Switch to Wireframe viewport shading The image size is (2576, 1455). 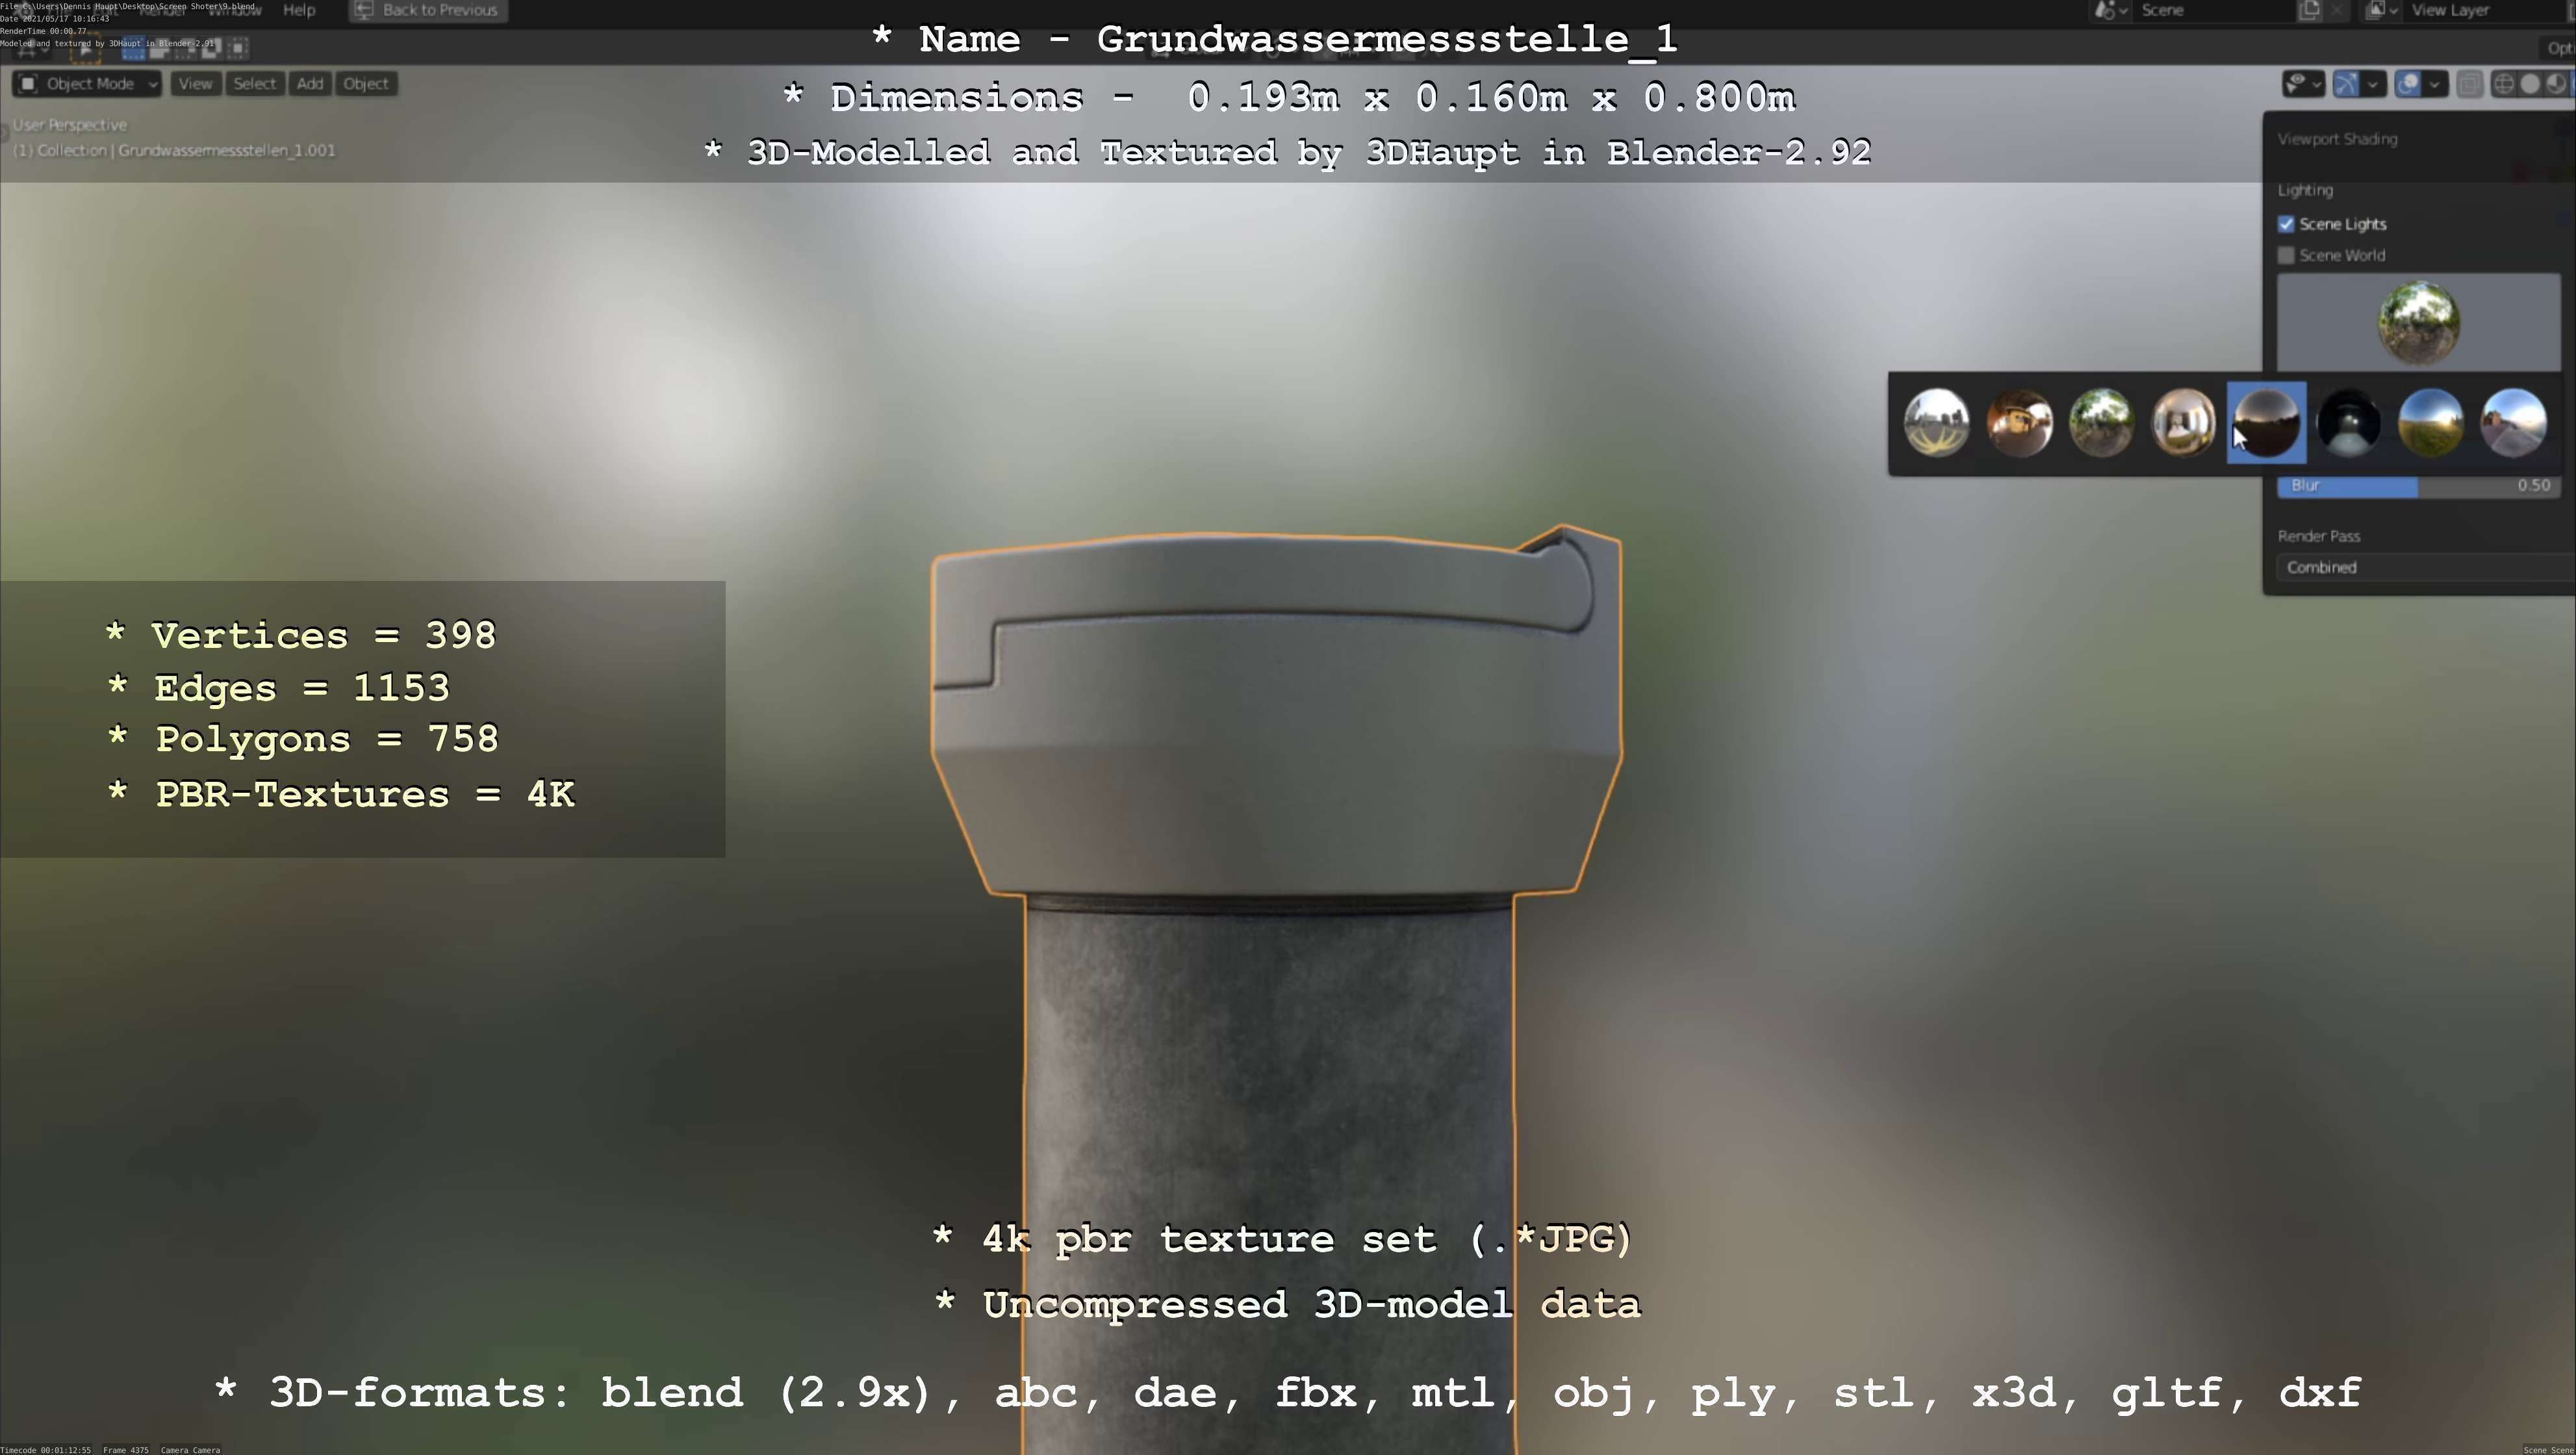tap(2503, 84)
